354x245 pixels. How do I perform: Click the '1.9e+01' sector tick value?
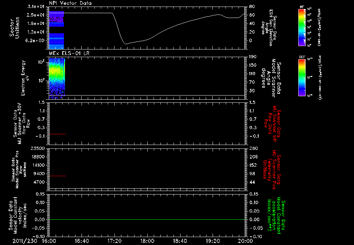36,24
